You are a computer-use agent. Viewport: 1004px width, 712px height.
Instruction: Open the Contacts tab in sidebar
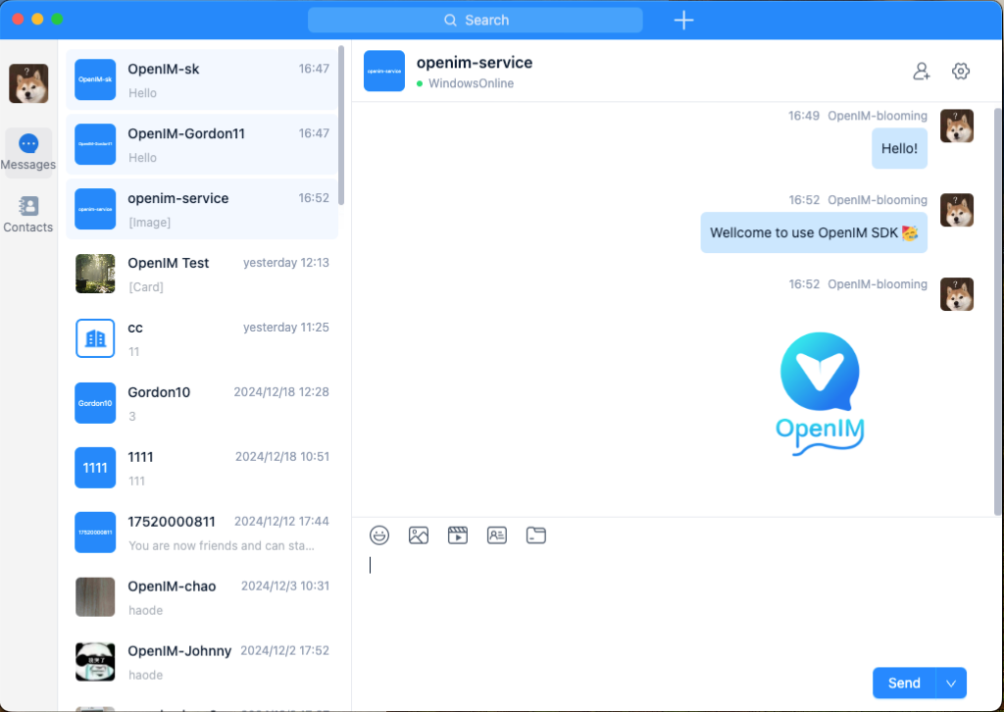[x=28, y=215]
